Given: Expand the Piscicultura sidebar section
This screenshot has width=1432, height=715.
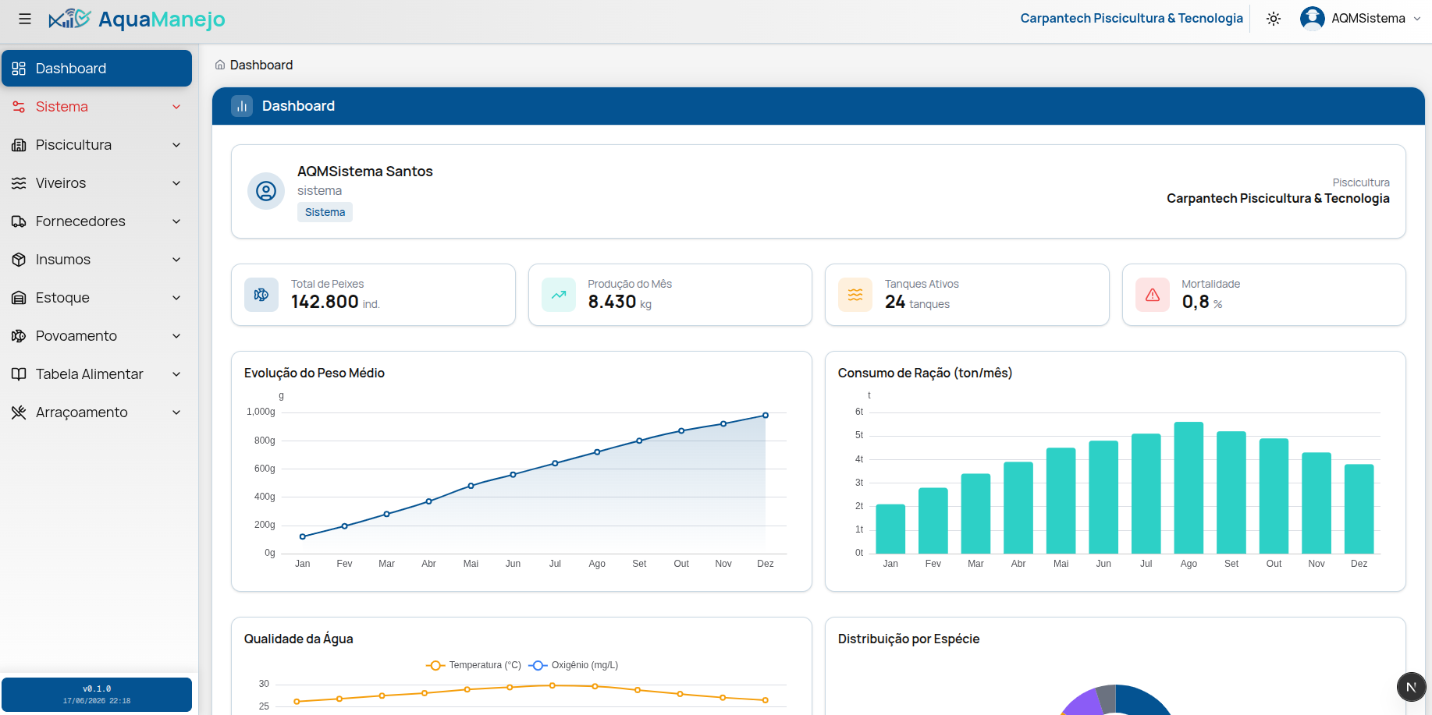Looking at the screenshot, I should pos(97,145).
